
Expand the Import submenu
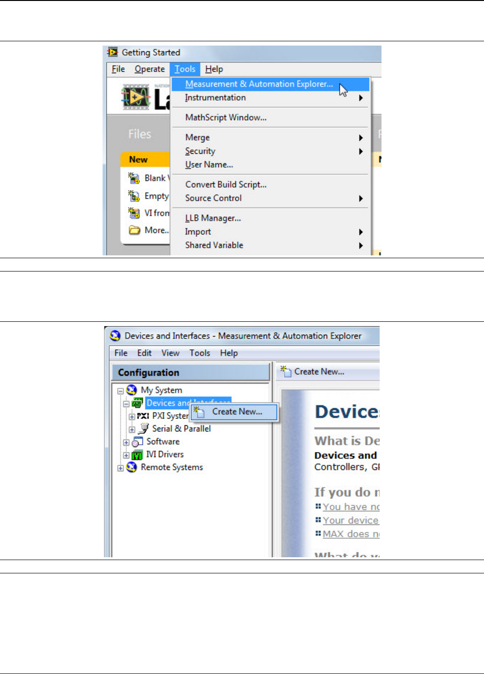coord(270,232)
